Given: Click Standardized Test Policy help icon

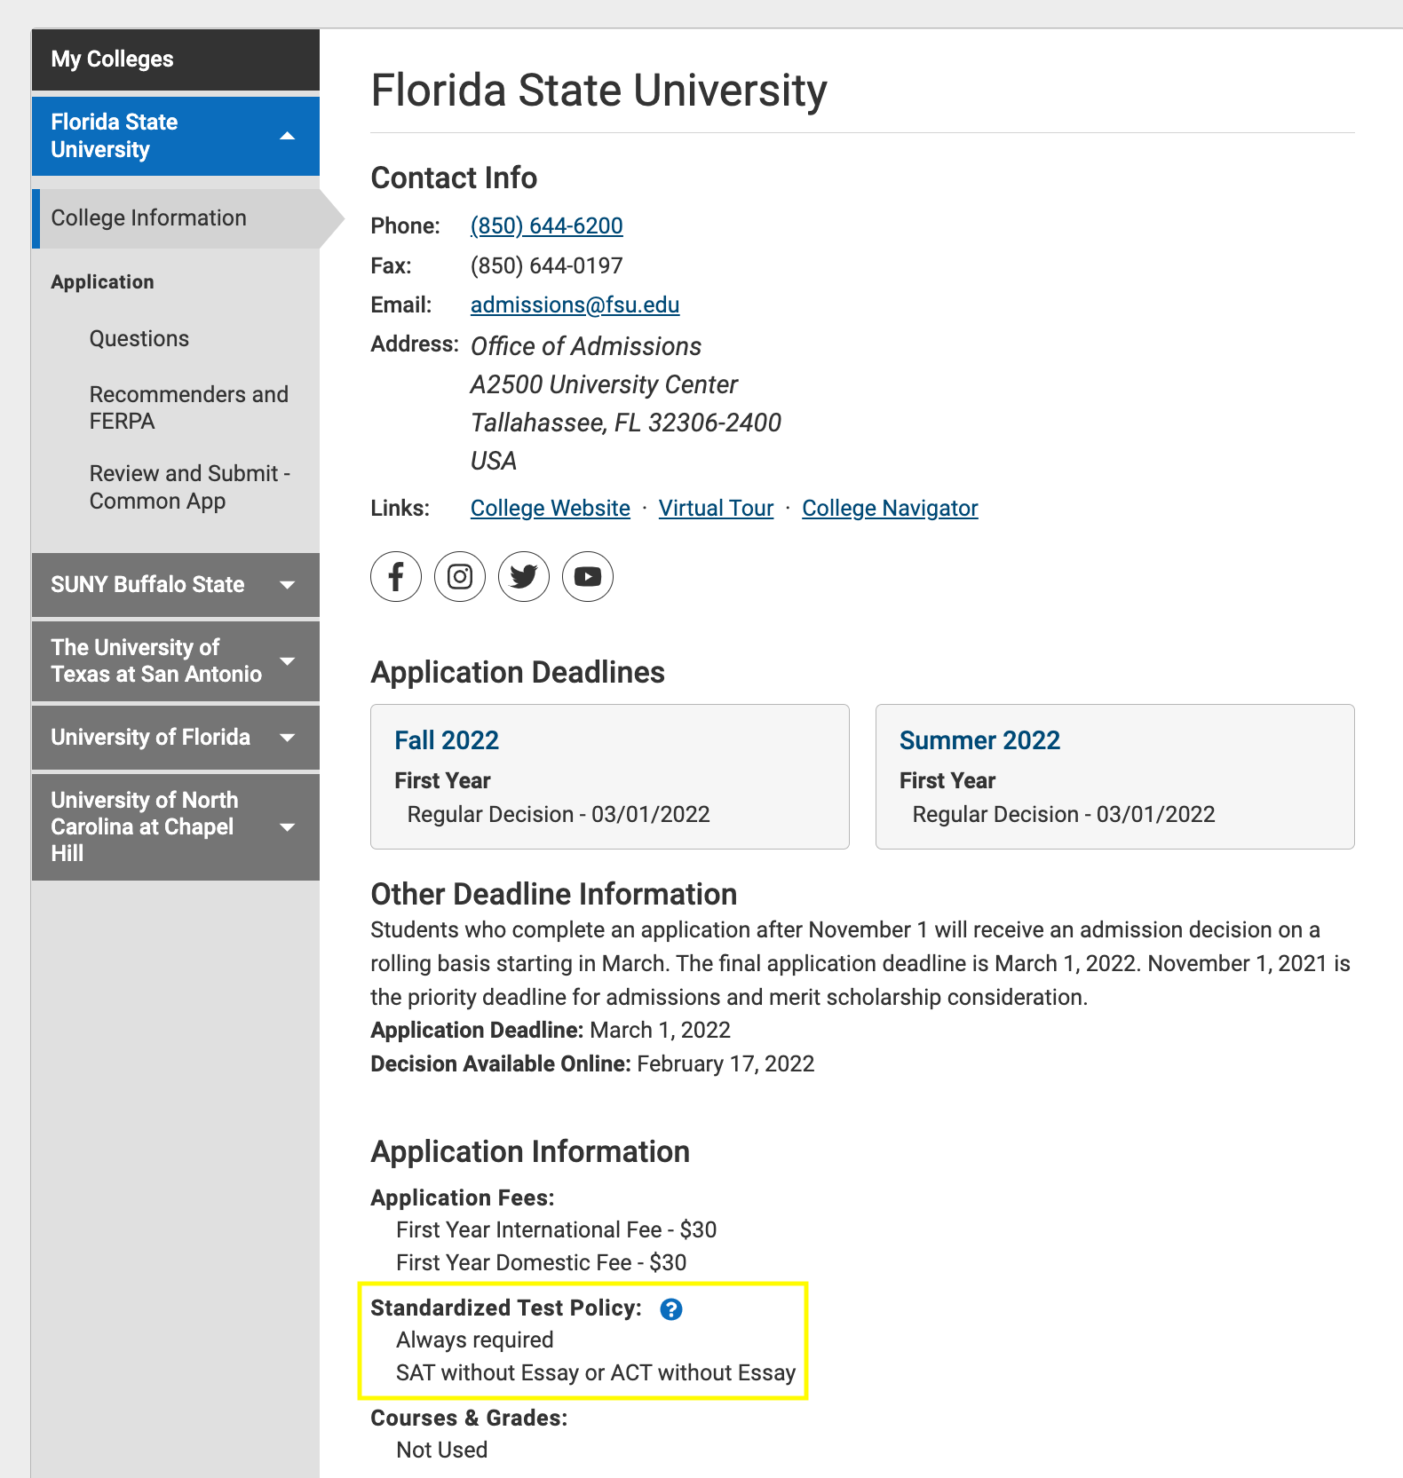Looking at the screenshot, I should [x=671, y=1309].
